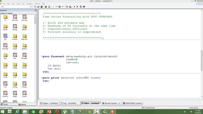203x114 pixels.
Task: Click the SAS Explorer toolbar icon
Action: coord(70,7)
